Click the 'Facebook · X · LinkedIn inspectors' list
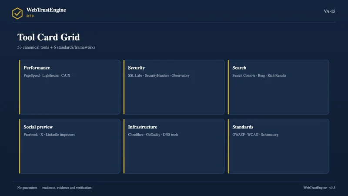348x196 pixels. coord(49,135)
